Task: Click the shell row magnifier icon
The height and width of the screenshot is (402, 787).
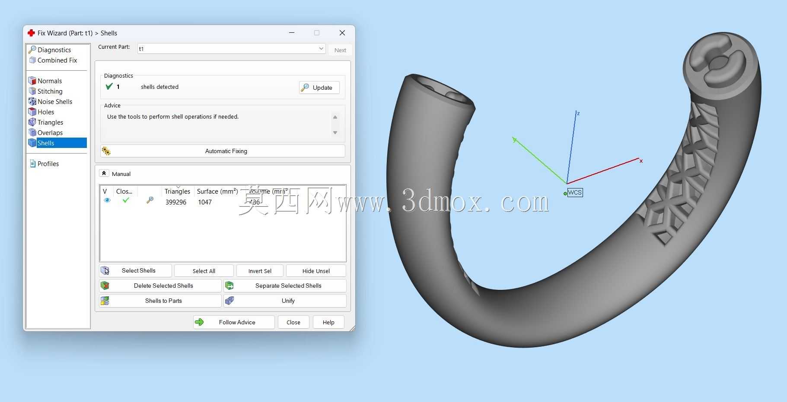Action: coord(150,200)
